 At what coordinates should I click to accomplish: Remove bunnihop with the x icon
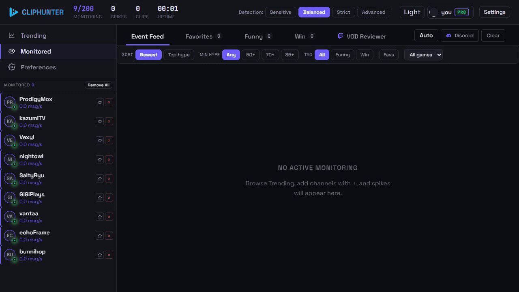[109, 255]
